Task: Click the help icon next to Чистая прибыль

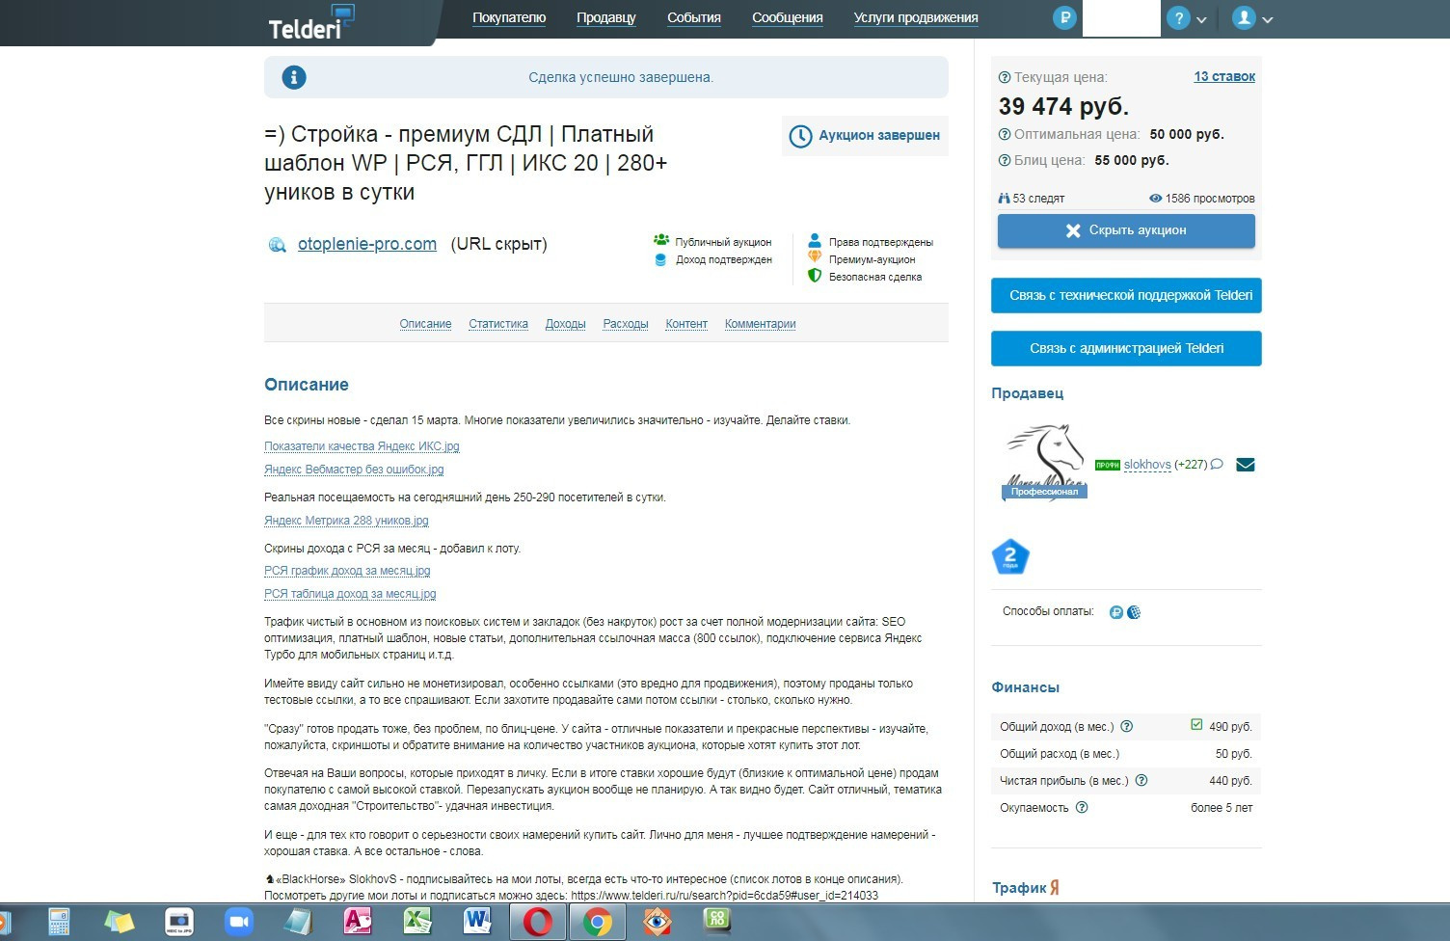Action: coord(1141,781)
